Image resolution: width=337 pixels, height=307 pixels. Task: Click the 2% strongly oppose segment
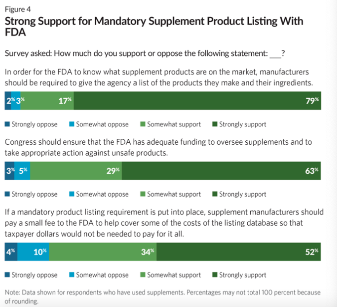tap(8, 101)
